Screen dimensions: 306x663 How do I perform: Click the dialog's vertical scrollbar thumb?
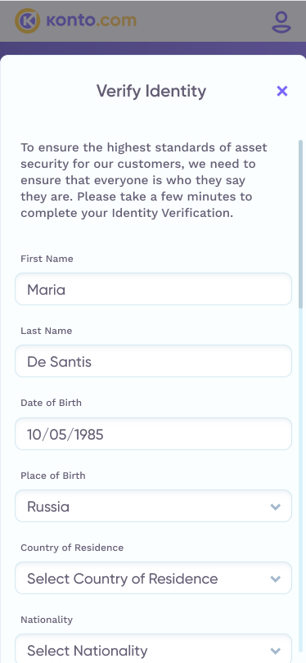coord(300,224)
